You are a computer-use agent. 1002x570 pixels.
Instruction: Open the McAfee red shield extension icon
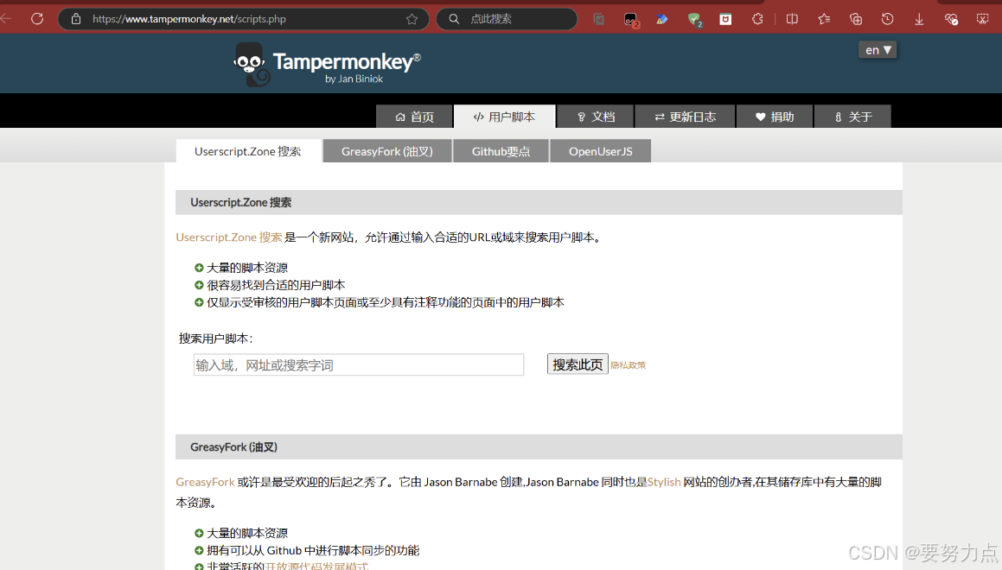tap(725, 19)
